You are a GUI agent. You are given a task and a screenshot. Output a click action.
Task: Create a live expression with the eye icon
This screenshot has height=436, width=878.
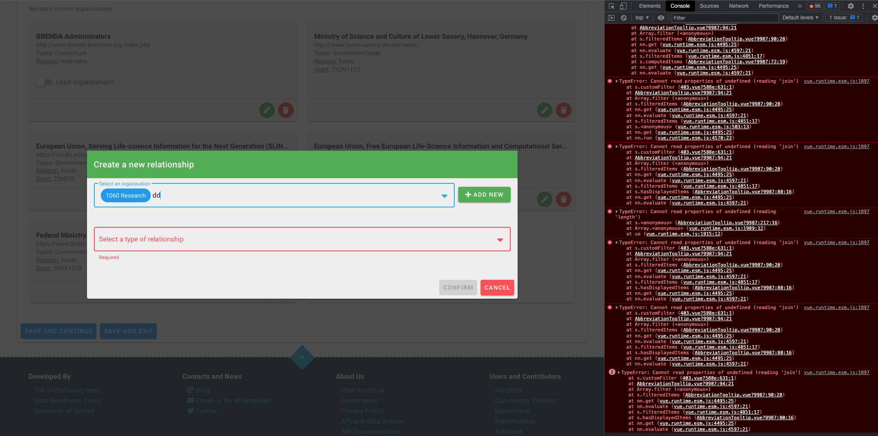click(661, 18)
